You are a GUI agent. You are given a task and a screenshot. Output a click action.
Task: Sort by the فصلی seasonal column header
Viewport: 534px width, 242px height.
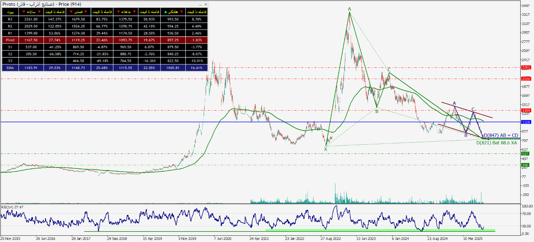pos(78,12)
